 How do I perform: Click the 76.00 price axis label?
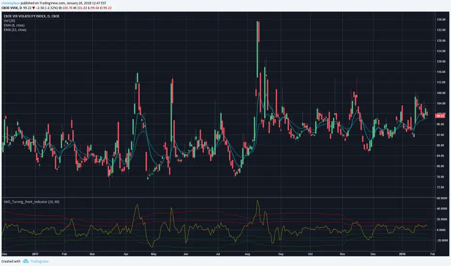[x=441, y=177]
